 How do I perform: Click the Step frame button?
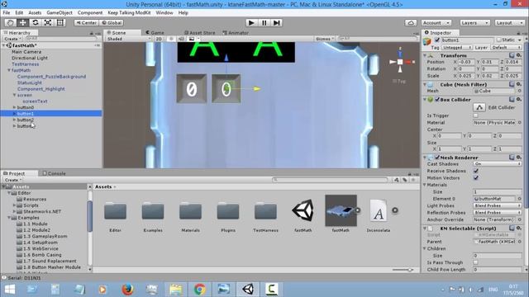click(x=277, y=22)
